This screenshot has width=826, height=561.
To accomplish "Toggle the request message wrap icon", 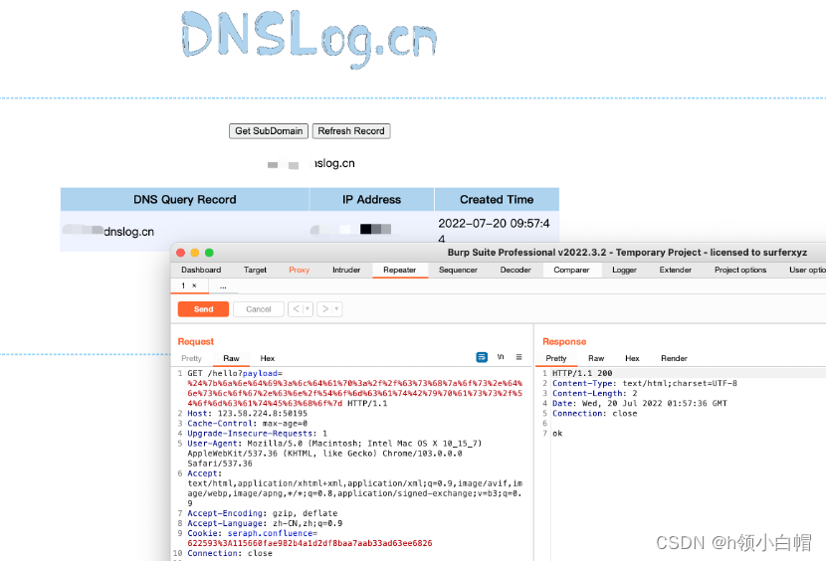I will pyautogui.click(x=482, y=357).
